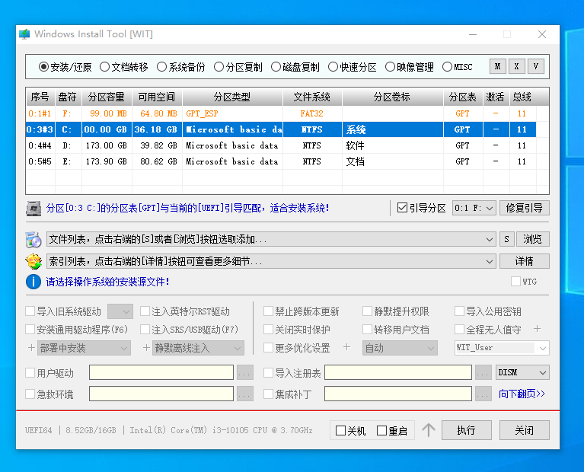Click the up arrow icon beside 执行
This screenshot has height=472, width=584.
click(x=429, y=430)
